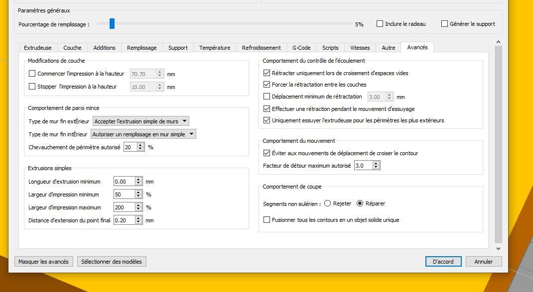Toggle Commencer l'impression à la hauteur

[x=32, y=73]
